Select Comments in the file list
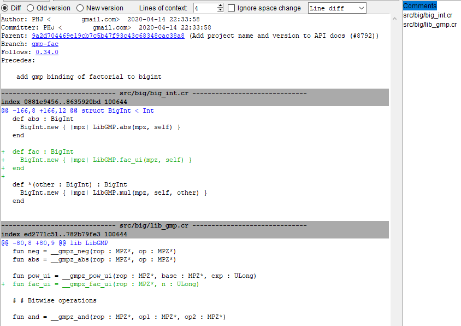461x326 pixels. click(x=420, y=6)
